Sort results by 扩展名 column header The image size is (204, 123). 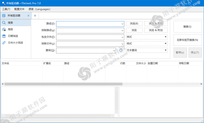click(x=53, y=63)
